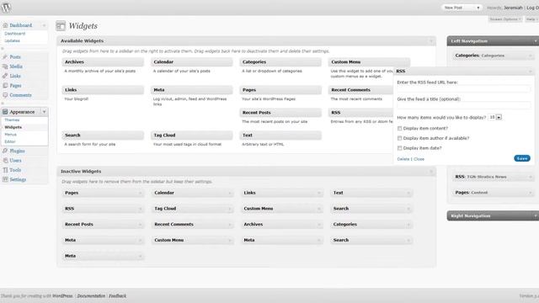The image size is (539, 303).
Task: Open the Help tab
Action: (x=531, y=19)
